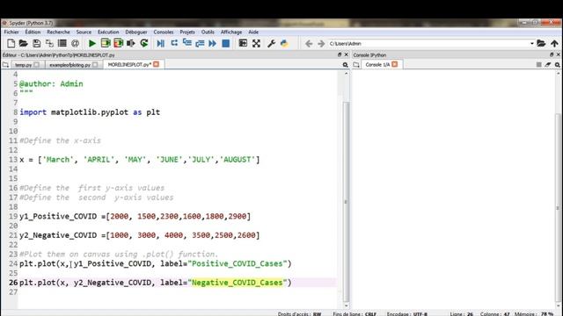Open the Outils menu
This screenshot has width=563, height=316.
click(208, 32)
